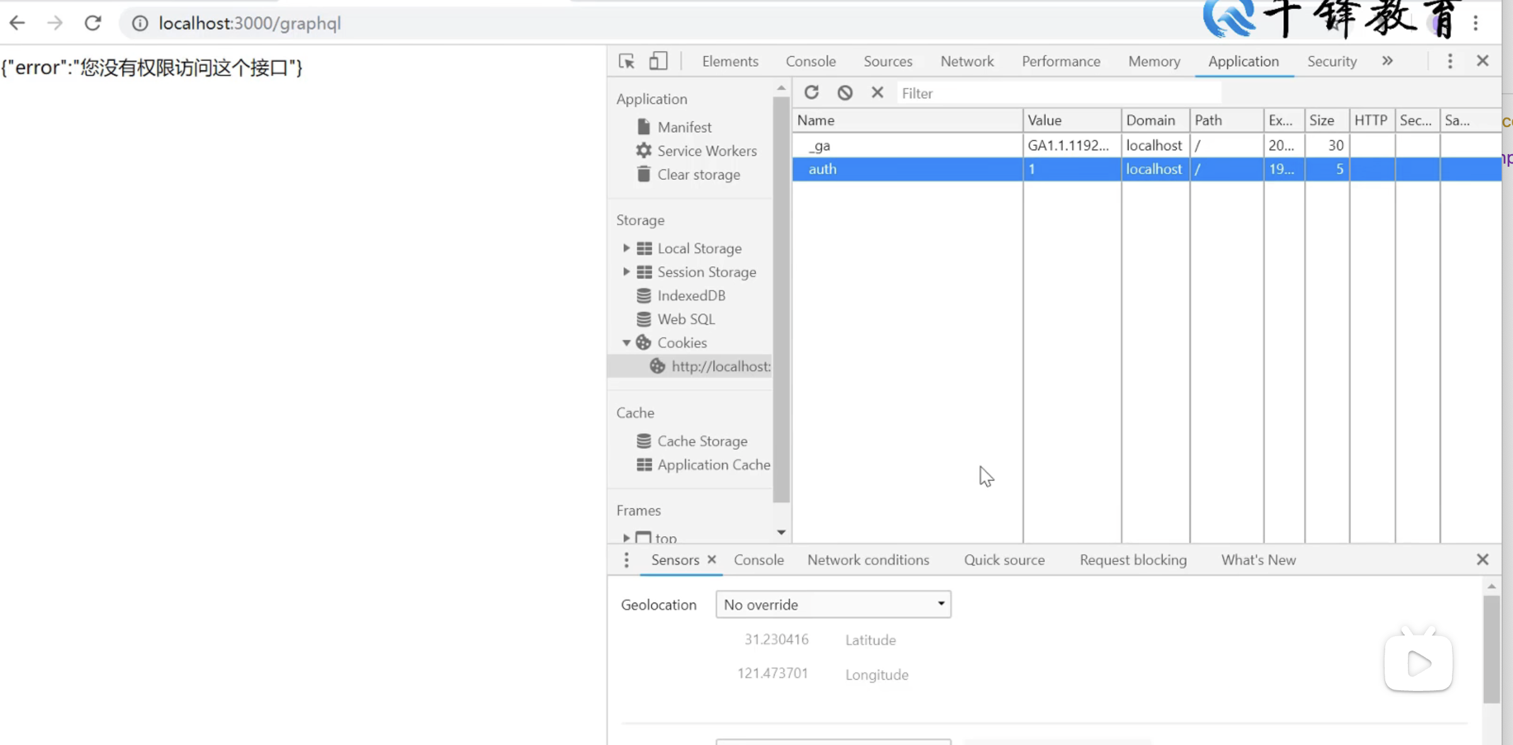Screen dimensions: 1513x745
Task: Open the Geolocation override dropdown
Action: click(833, 605)
